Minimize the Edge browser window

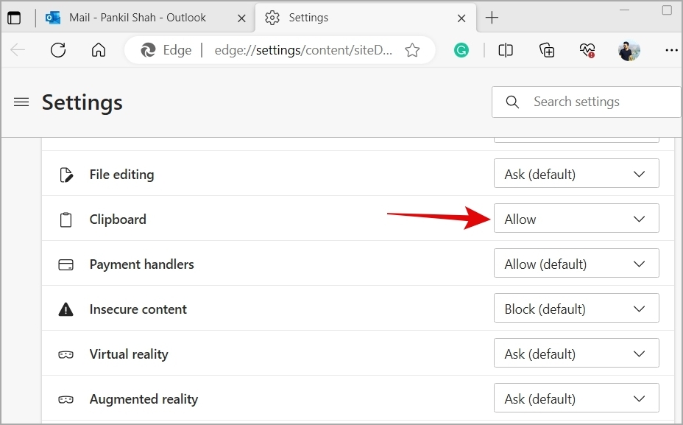[624, 10]
